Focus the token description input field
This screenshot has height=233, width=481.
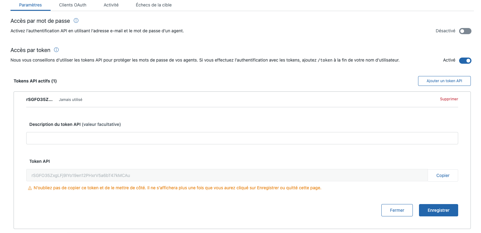click(242, 138)
